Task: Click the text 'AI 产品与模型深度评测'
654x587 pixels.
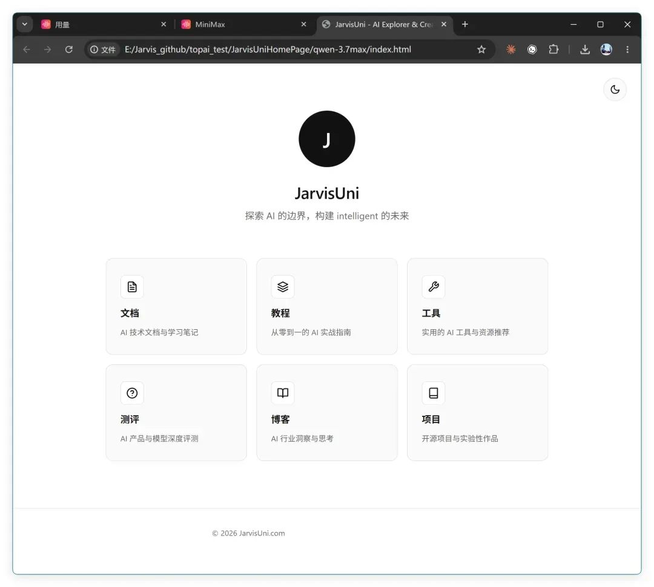Action: click(159, 439)
